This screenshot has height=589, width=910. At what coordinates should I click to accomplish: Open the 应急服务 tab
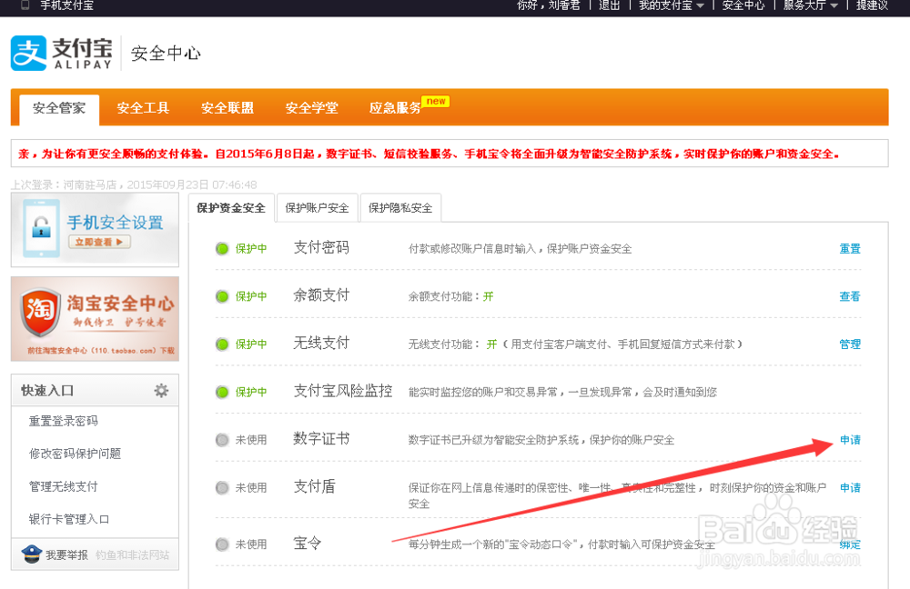coord(395,108)
